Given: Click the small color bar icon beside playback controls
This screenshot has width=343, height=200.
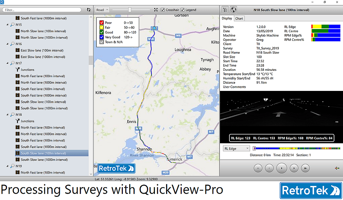Looking at the screenshot, I should (337, 168).
